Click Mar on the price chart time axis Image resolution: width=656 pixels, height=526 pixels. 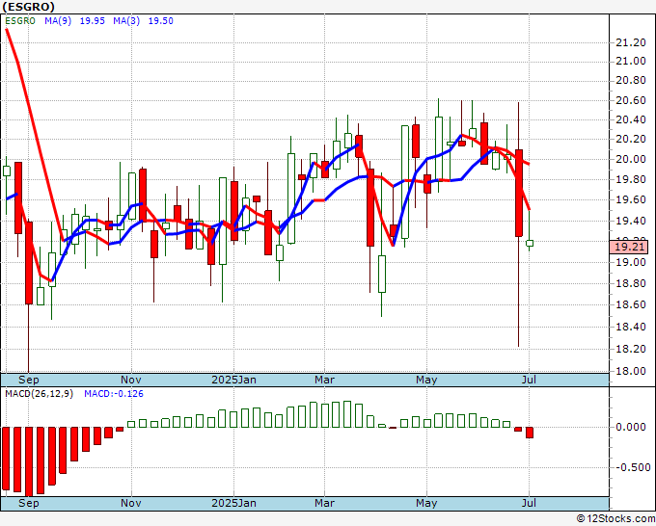(x=325, y=380)
